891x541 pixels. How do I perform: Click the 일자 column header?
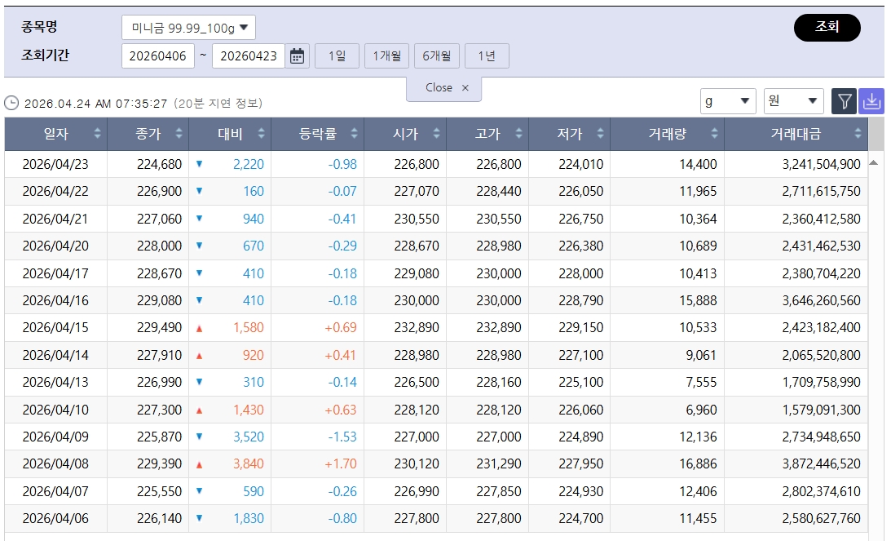(x=55, y=134)
